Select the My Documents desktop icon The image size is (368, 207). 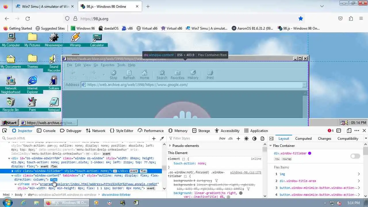coord(11,62)
